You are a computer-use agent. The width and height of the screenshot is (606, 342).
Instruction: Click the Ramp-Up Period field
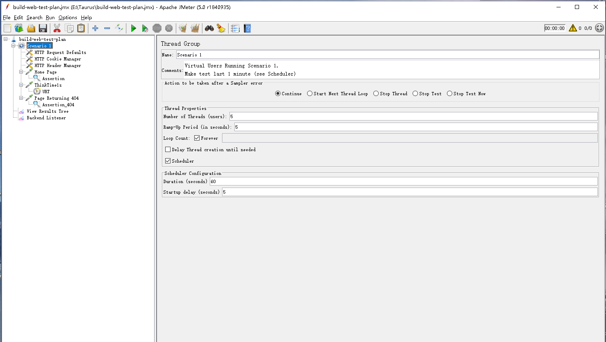[416, 127]
